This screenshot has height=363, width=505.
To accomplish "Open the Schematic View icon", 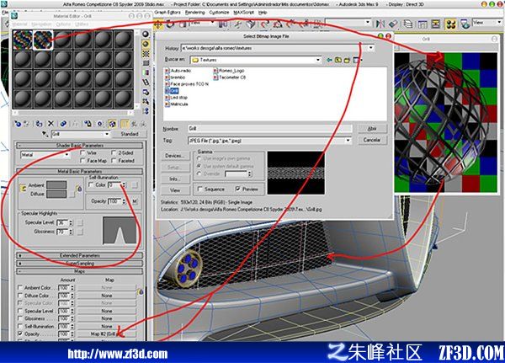I will [436, 24].
